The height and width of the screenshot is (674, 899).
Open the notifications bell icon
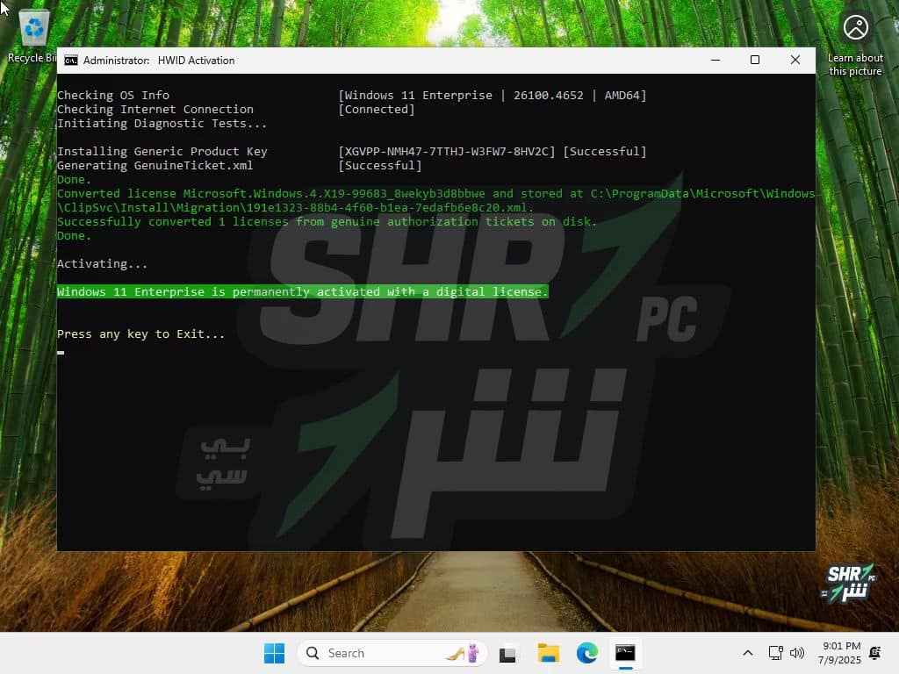pos(875,653)
